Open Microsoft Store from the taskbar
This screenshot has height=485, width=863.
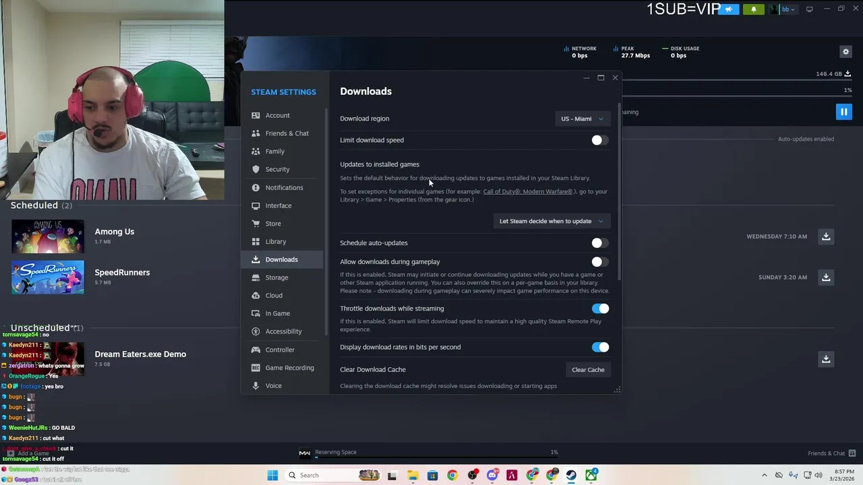(x=432, y=475)
